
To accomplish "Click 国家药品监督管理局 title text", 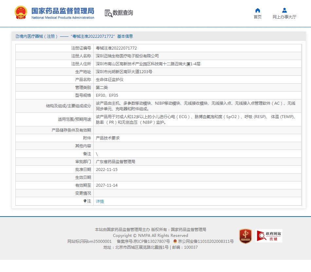I will click(63, 11).
